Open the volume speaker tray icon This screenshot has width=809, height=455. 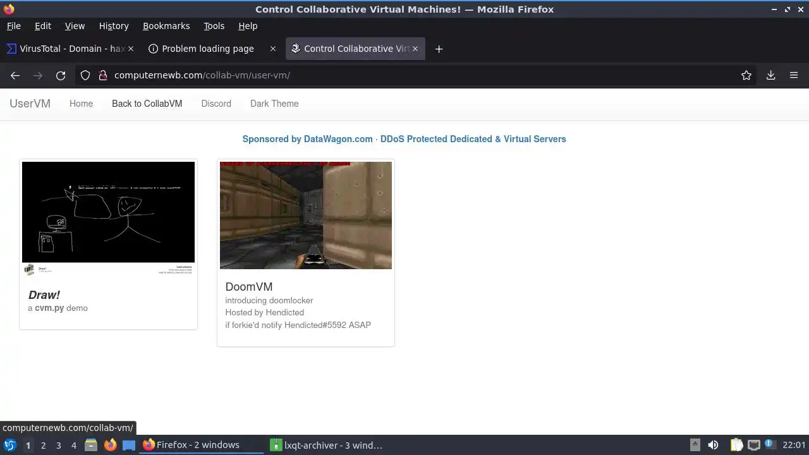[713, 445]
